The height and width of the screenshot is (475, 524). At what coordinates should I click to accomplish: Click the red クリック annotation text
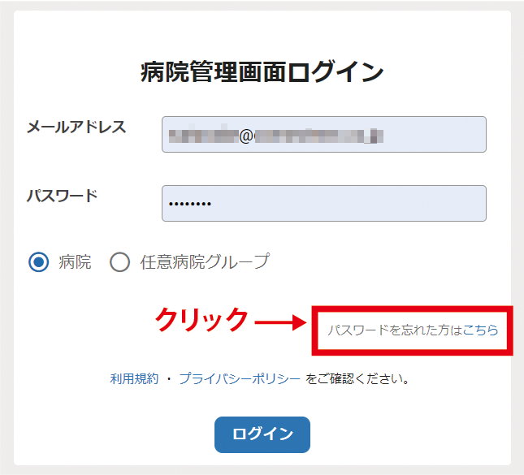pyautogui.click(x=201, y=320)
